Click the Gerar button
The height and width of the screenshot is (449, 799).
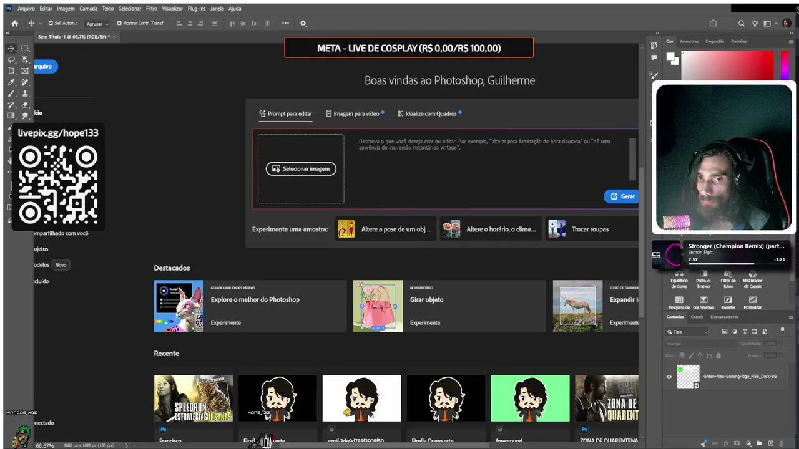pyautogui.click(x=622, y=196)
